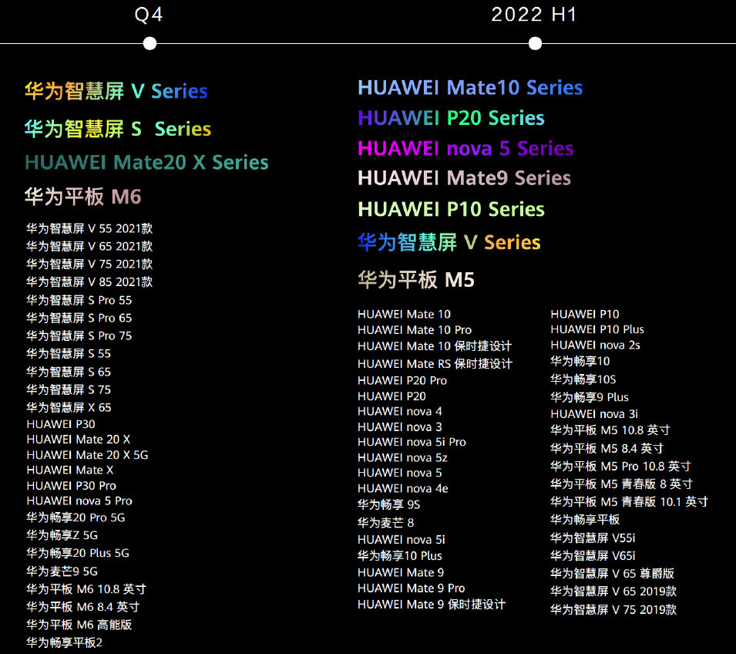736x654 pixels.
Task: Click heading HUAWEI P20 Series
Action: (451, 118)
